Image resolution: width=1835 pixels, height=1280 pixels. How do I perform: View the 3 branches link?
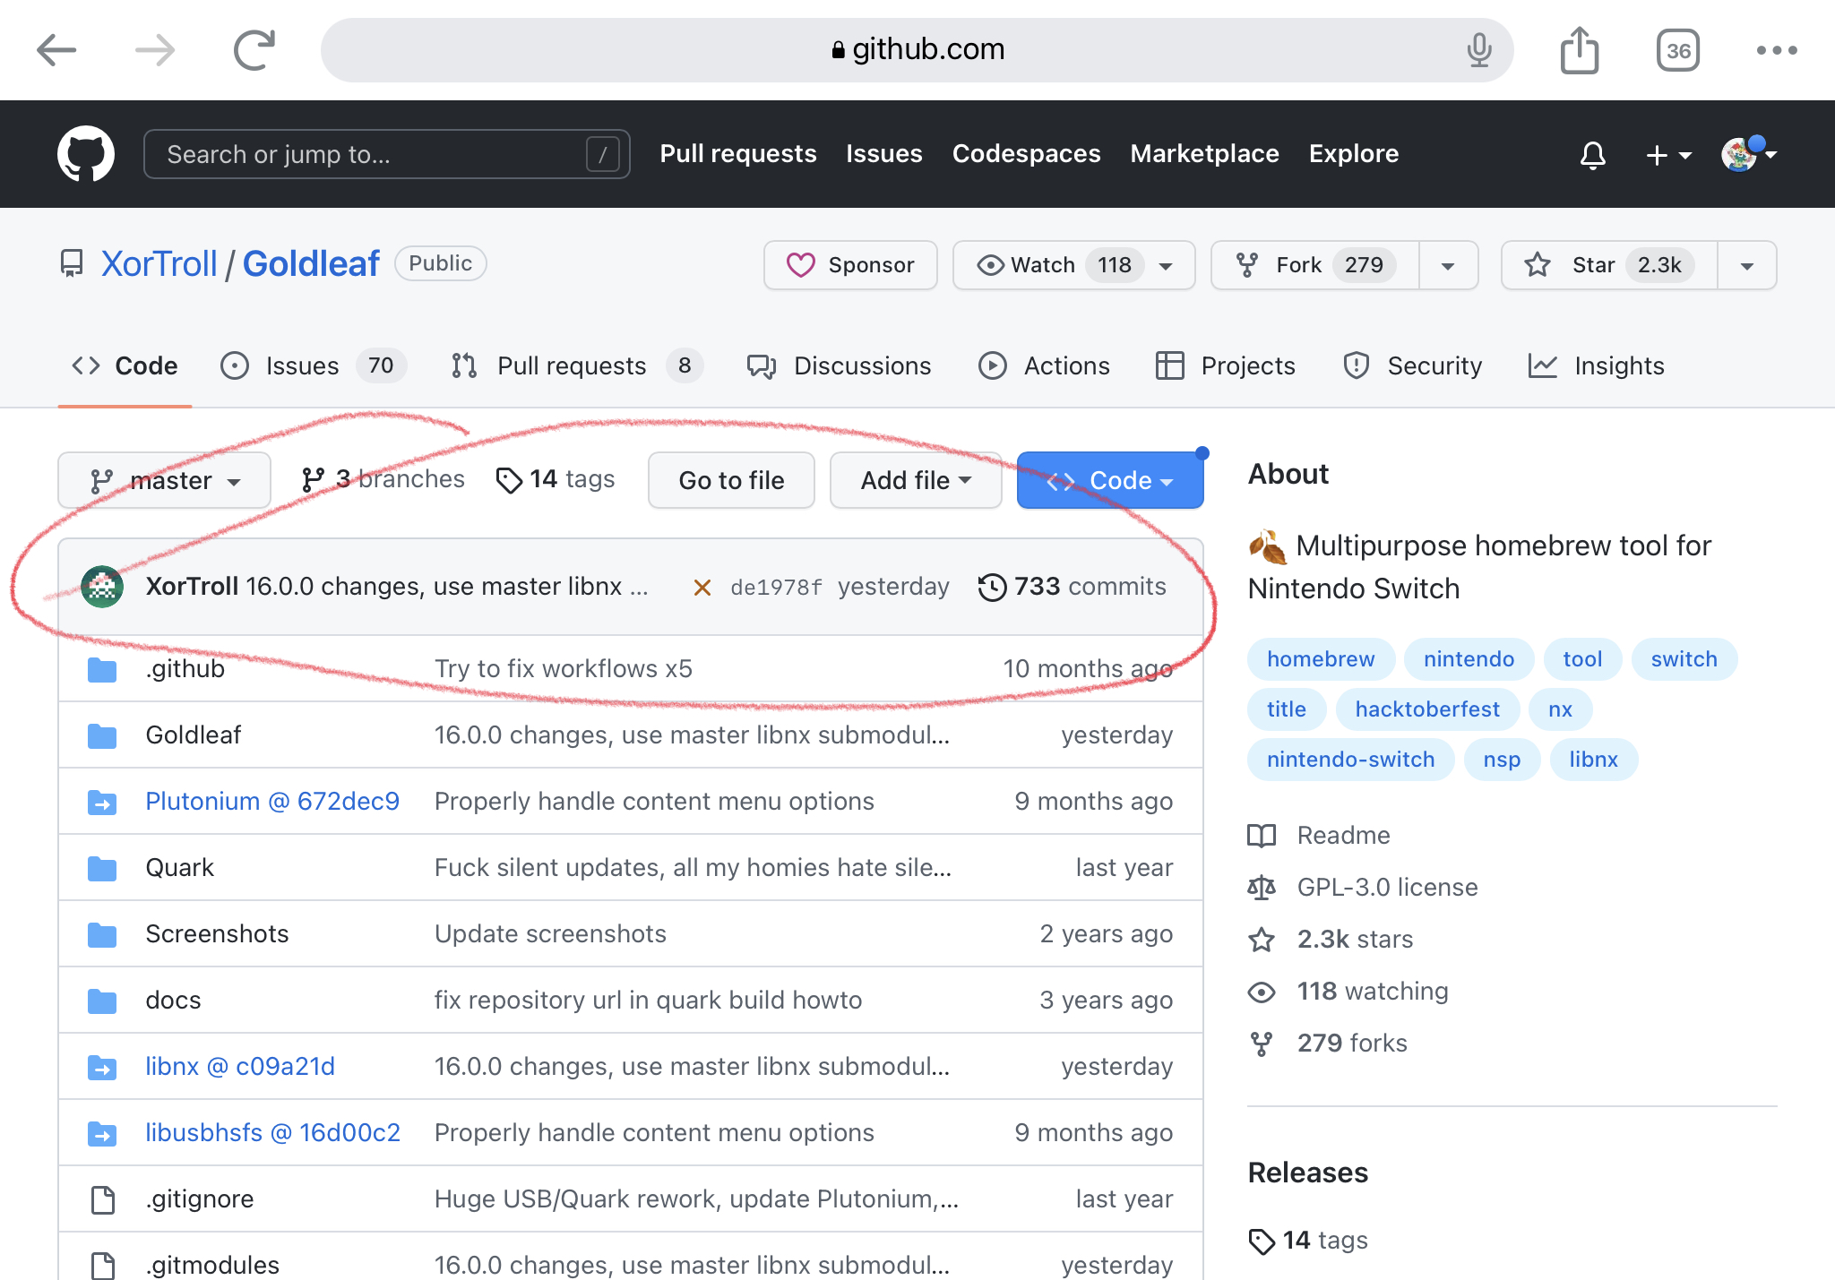tap(383, 479)
